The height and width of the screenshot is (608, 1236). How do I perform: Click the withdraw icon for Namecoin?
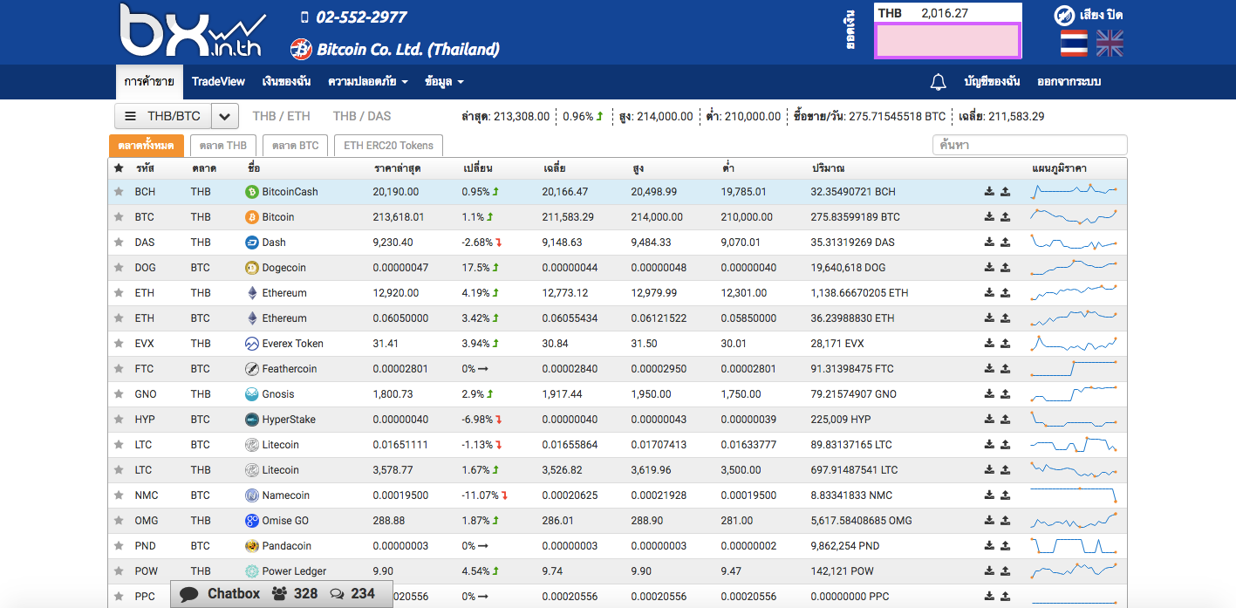(1005, 495)
